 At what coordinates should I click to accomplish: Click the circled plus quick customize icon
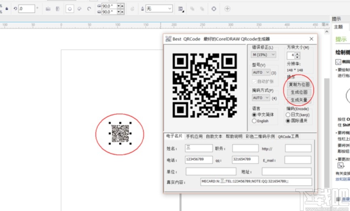227,8
